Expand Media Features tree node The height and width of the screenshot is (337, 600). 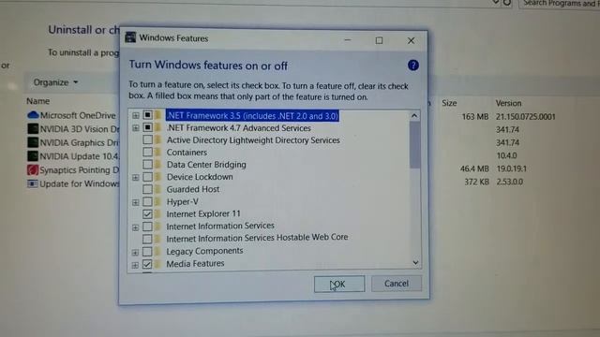click(135, 265)
